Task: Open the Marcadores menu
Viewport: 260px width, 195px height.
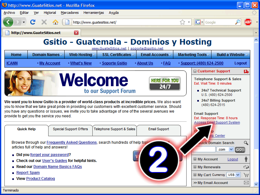Action: [70, 13]
